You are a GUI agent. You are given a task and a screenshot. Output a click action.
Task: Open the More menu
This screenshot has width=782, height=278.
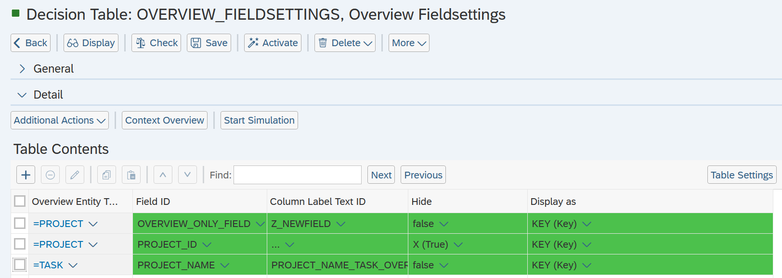click(x=408, y=43)
